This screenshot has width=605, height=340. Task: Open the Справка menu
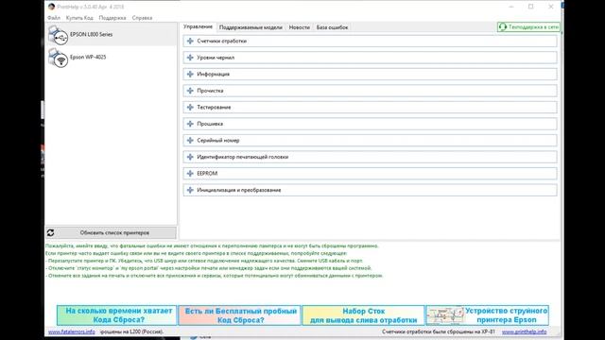142,18
